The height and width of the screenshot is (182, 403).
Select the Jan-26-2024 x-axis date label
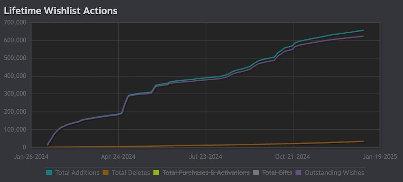[31, 157]
